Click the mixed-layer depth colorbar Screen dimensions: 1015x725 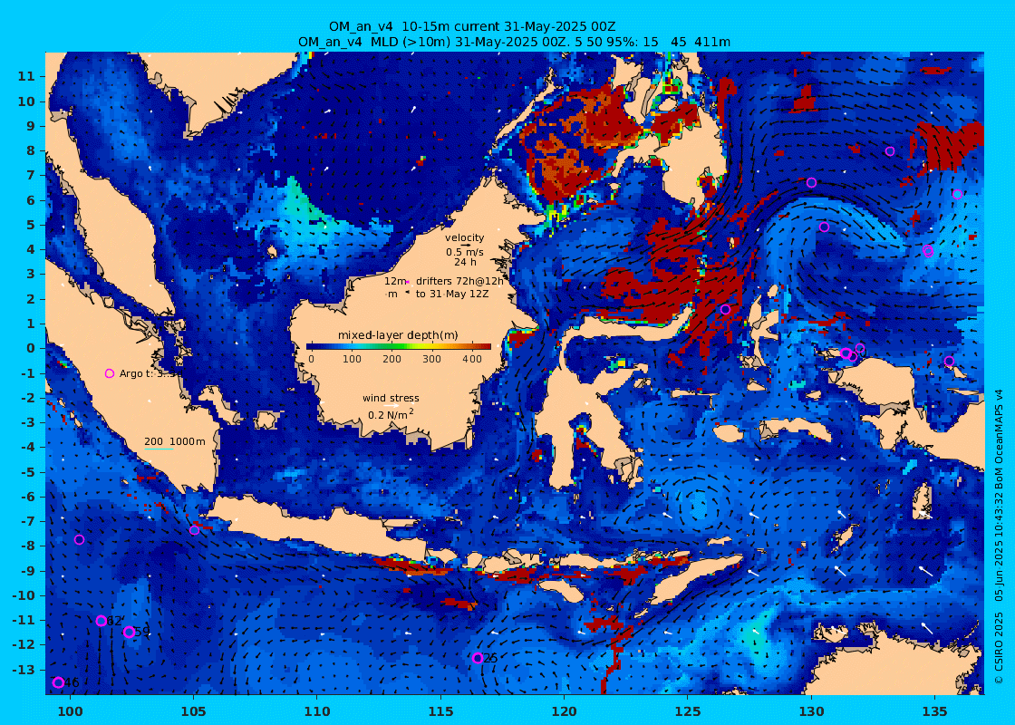click(x=398, y=346)
